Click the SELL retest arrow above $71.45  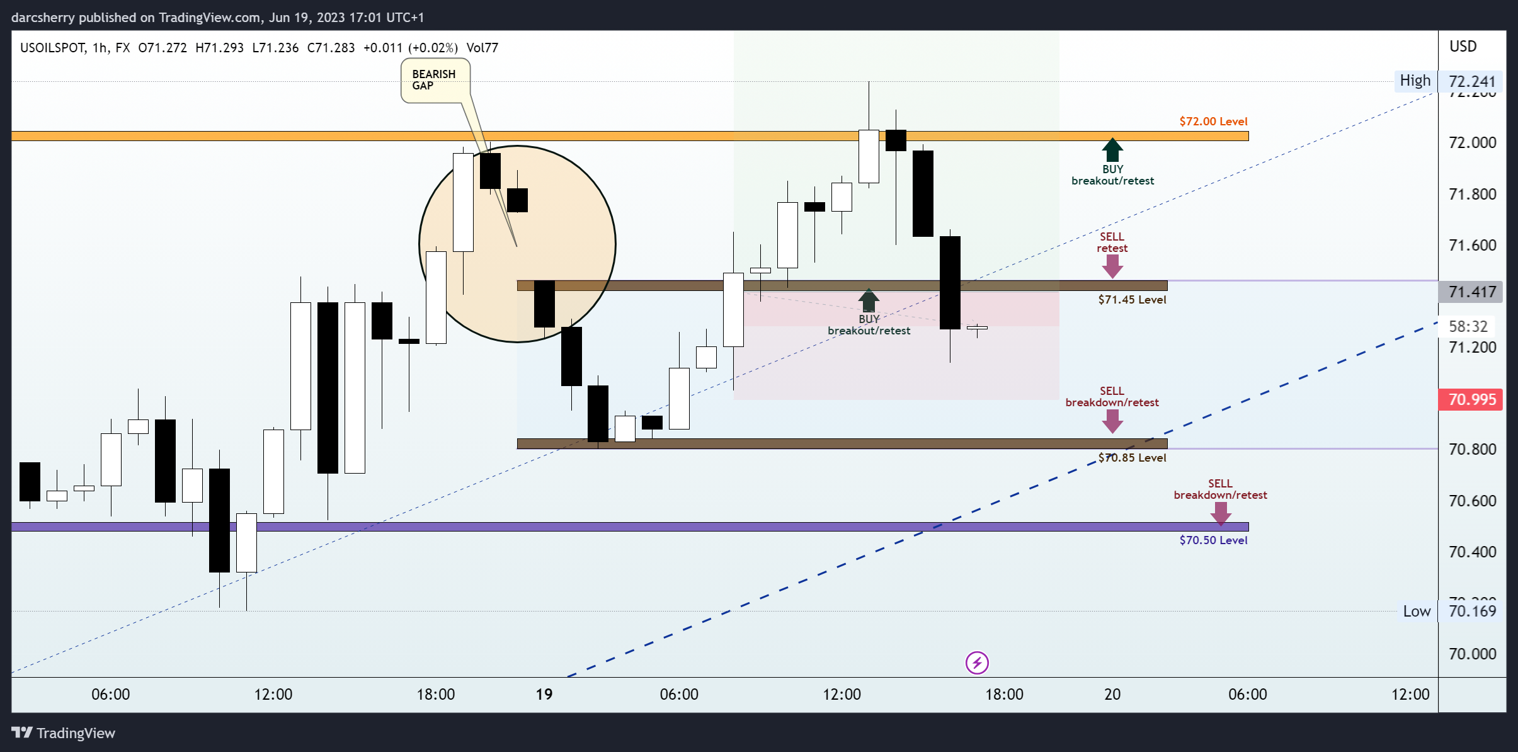point(1112,266)
